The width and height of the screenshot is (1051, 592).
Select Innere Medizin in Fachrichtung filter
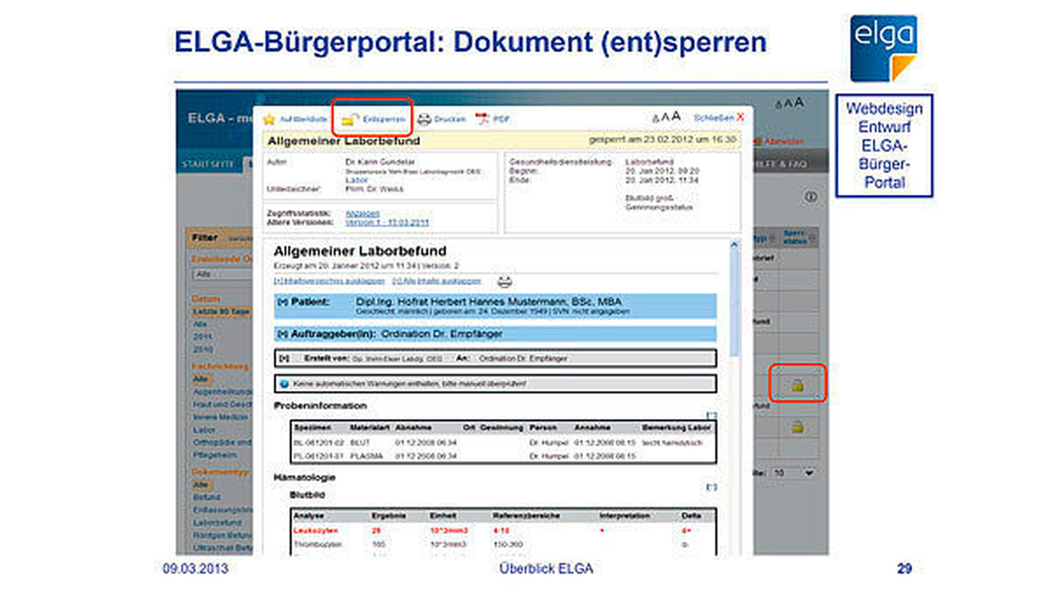click(x=221, y=417)
